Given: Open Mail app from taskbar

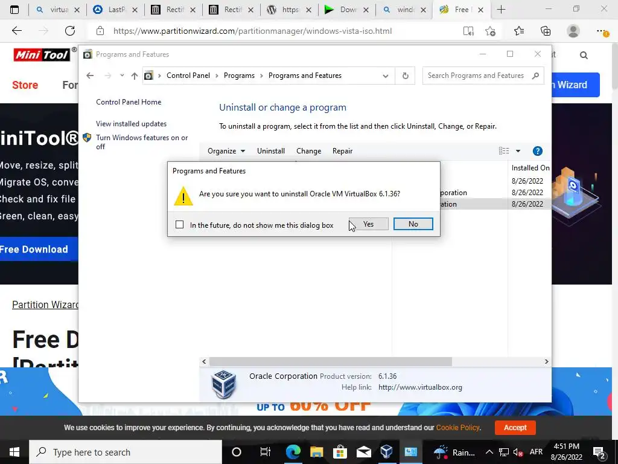Looking at the screenshot, I should (363, 452).
